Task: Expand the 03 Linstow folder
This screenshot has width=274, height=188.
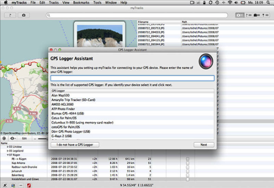Action: 8,147
